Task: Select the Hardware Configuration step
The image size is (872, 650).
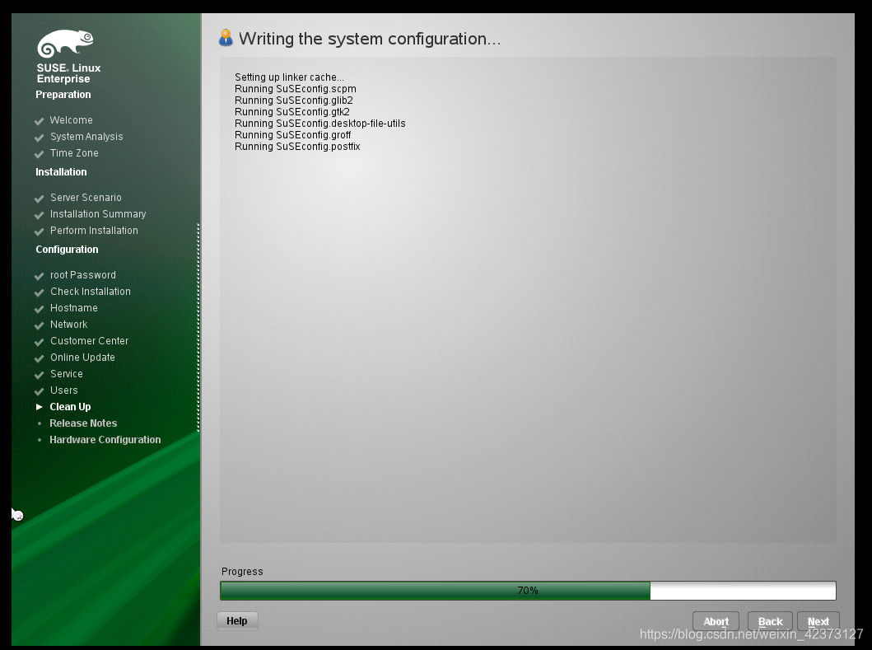Action: click(105, 440)
